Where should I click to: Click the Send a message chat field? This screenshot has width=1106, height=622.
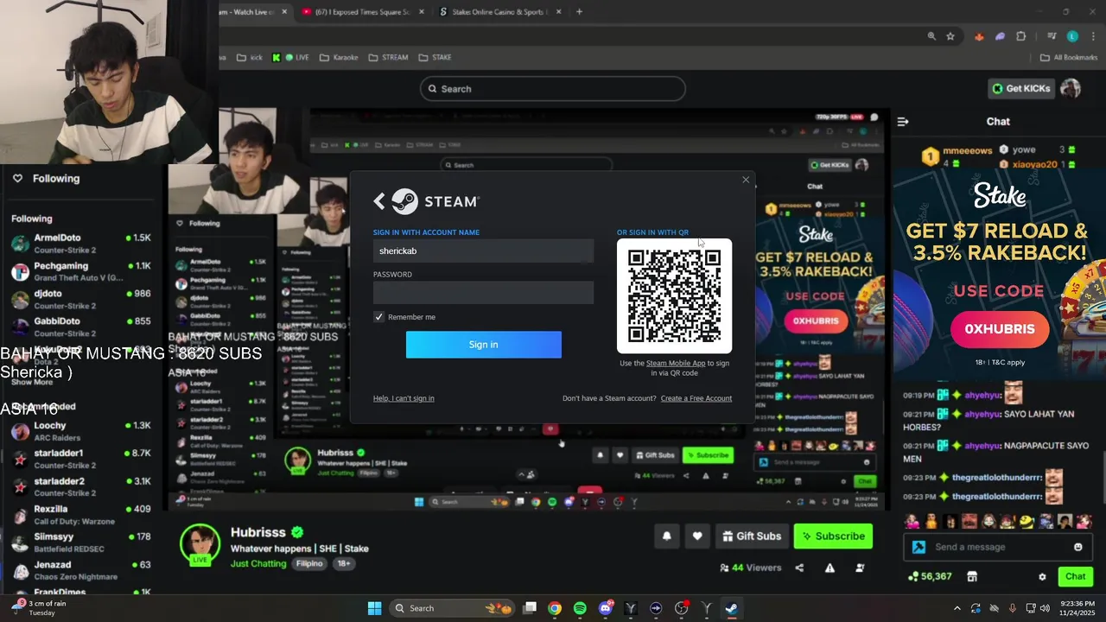(1000, 547)
